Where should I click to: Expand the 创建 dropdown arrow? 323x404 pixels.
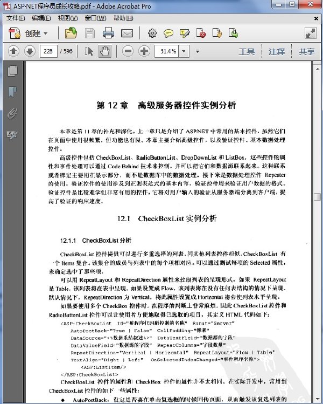coord(46,33)
